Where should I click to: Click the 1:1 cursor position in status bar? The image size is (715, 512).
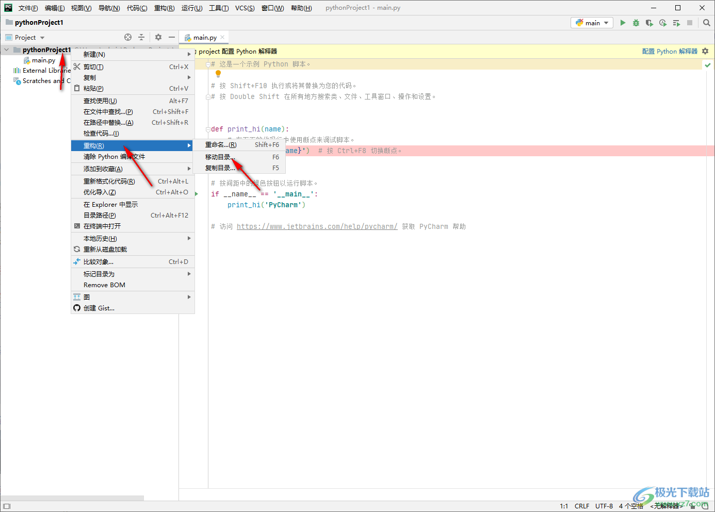click(x=564, y=506)
